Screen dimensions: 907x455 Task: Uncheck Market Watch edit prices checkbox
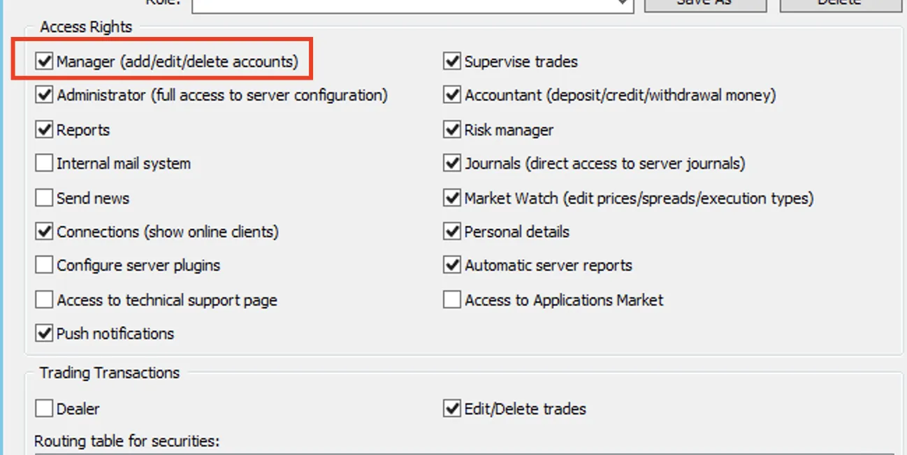point(452,198)
